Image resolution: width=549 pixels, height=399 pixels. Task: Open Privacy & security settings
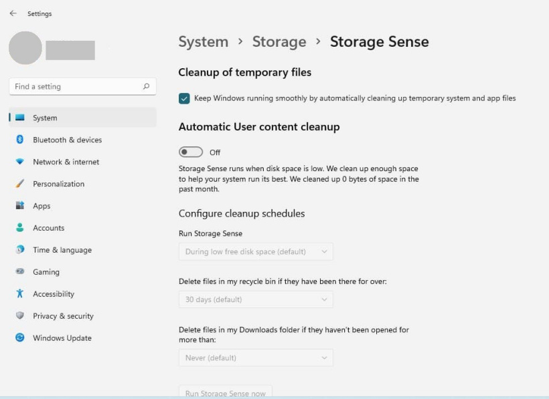82,315
